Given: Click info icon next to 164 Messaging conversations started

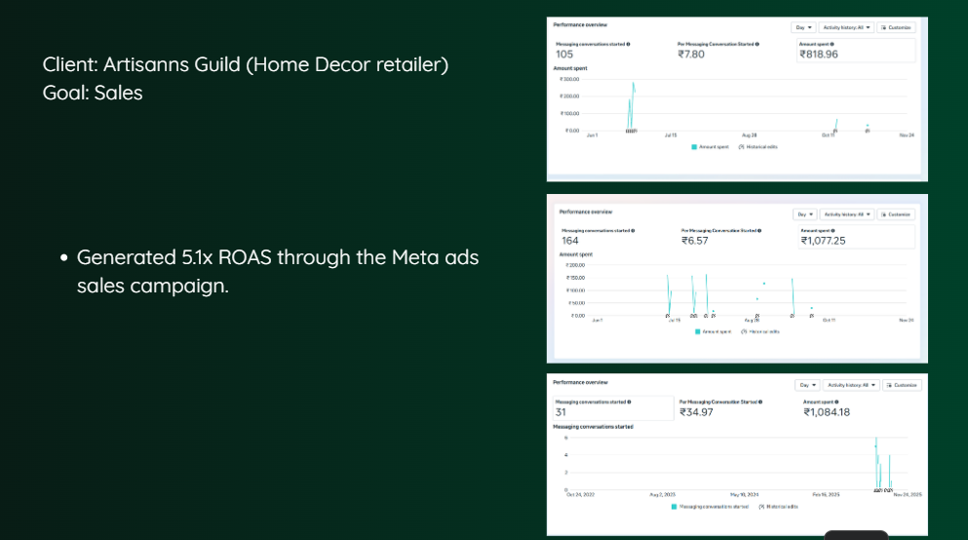Looking at the screenshot, I should point(634,230).
